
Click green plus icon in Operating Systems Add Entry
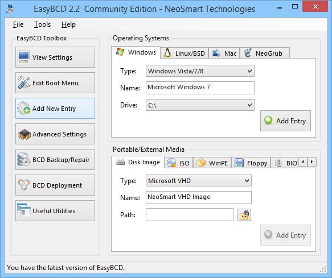268,121
